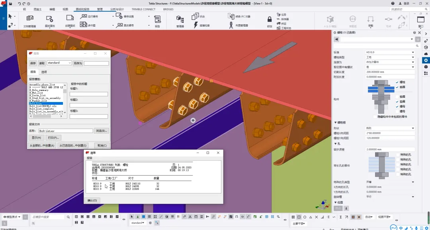430x230 pixels.
Task: Collapse the 螺栓组 section
Action: coord(335,122)
